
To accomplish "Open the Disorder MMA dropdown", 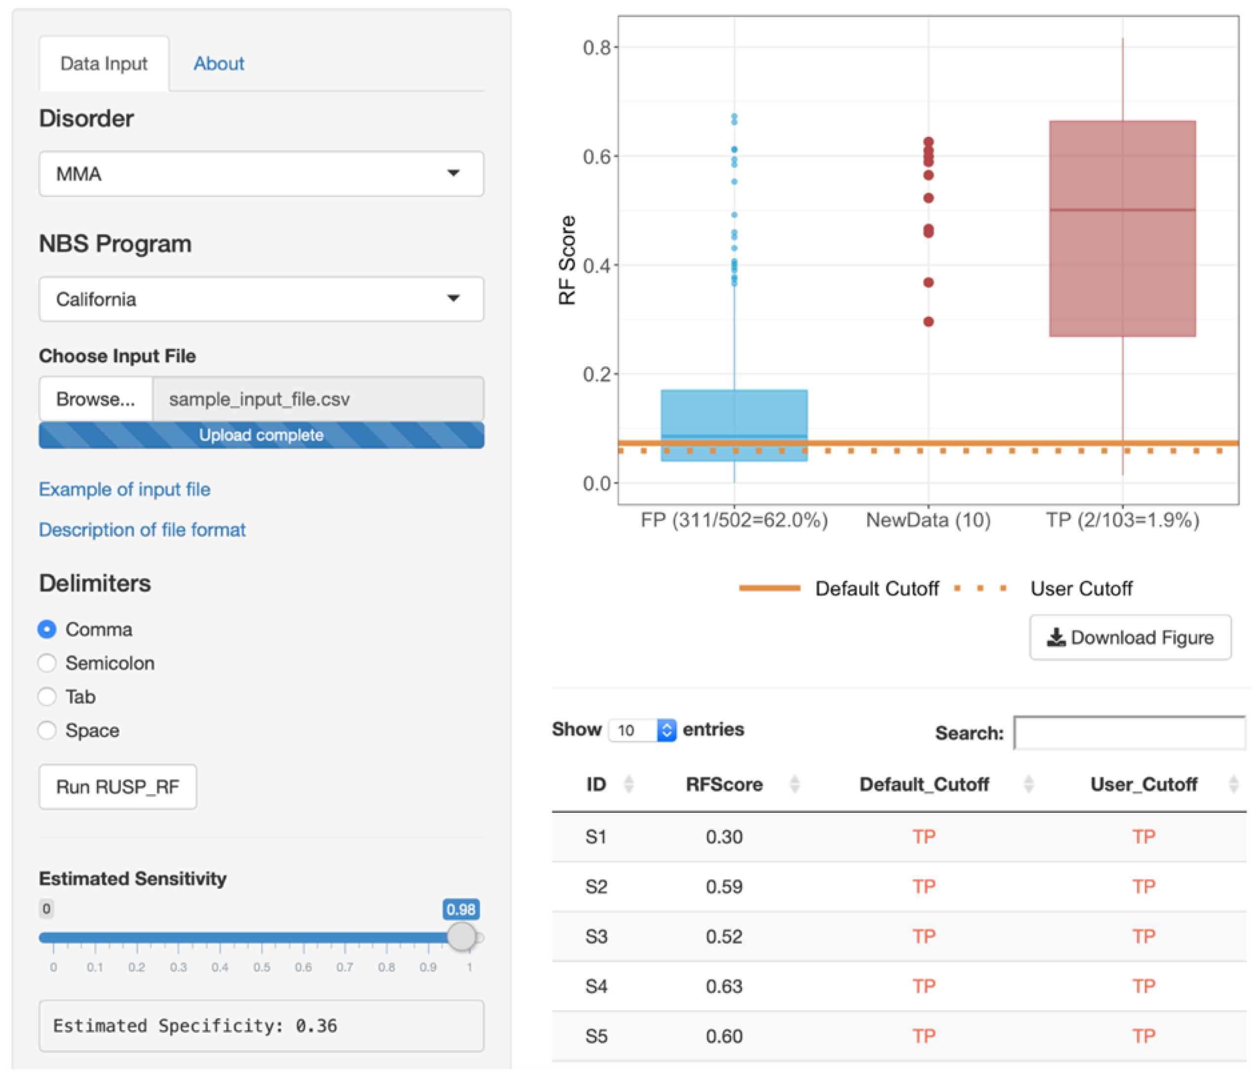I will (x=261, y=174).
